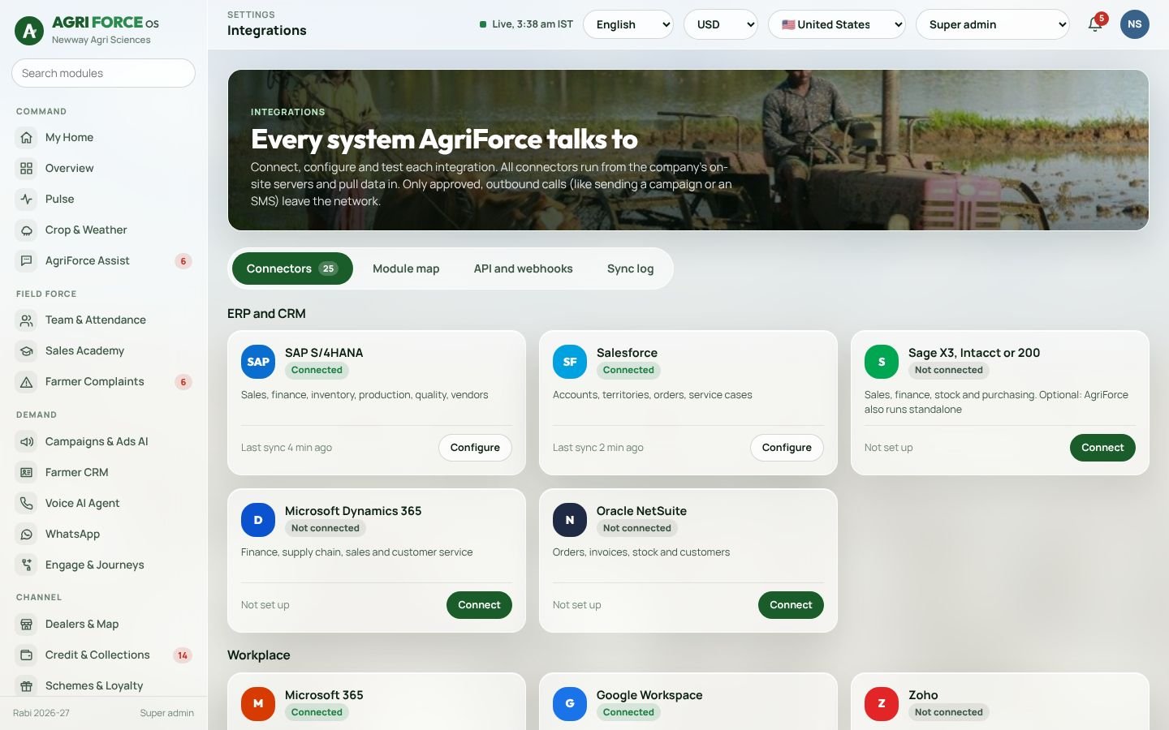1169x730 pixels.
Task: Open the Credit & Collections wallet icon
Action: (x=27, y=655)
